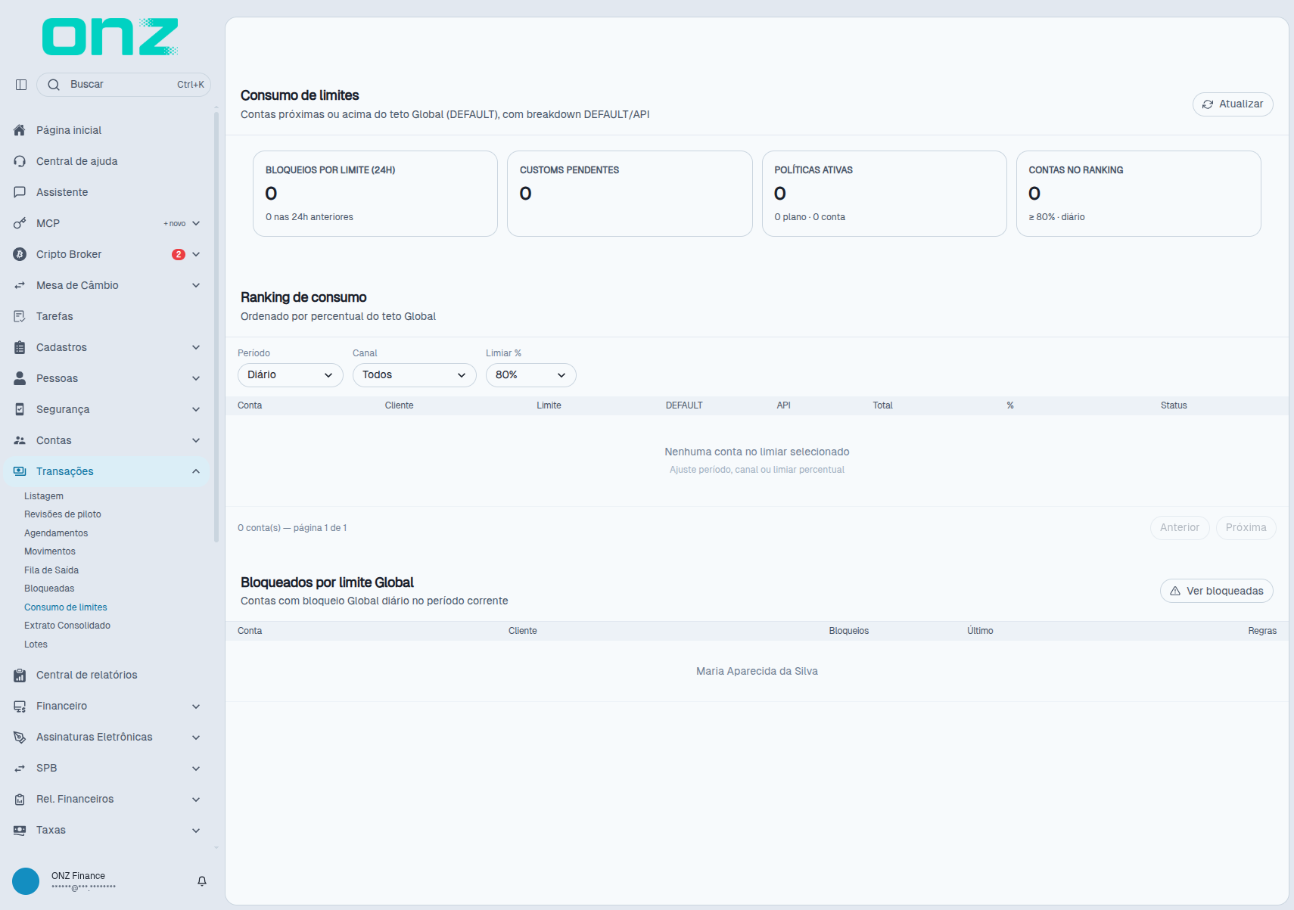Image resolution: width=1294 pixels, height=910 pixels.
Task: Go to Extrato Consolidado submenu item
Action: (67, 626)
